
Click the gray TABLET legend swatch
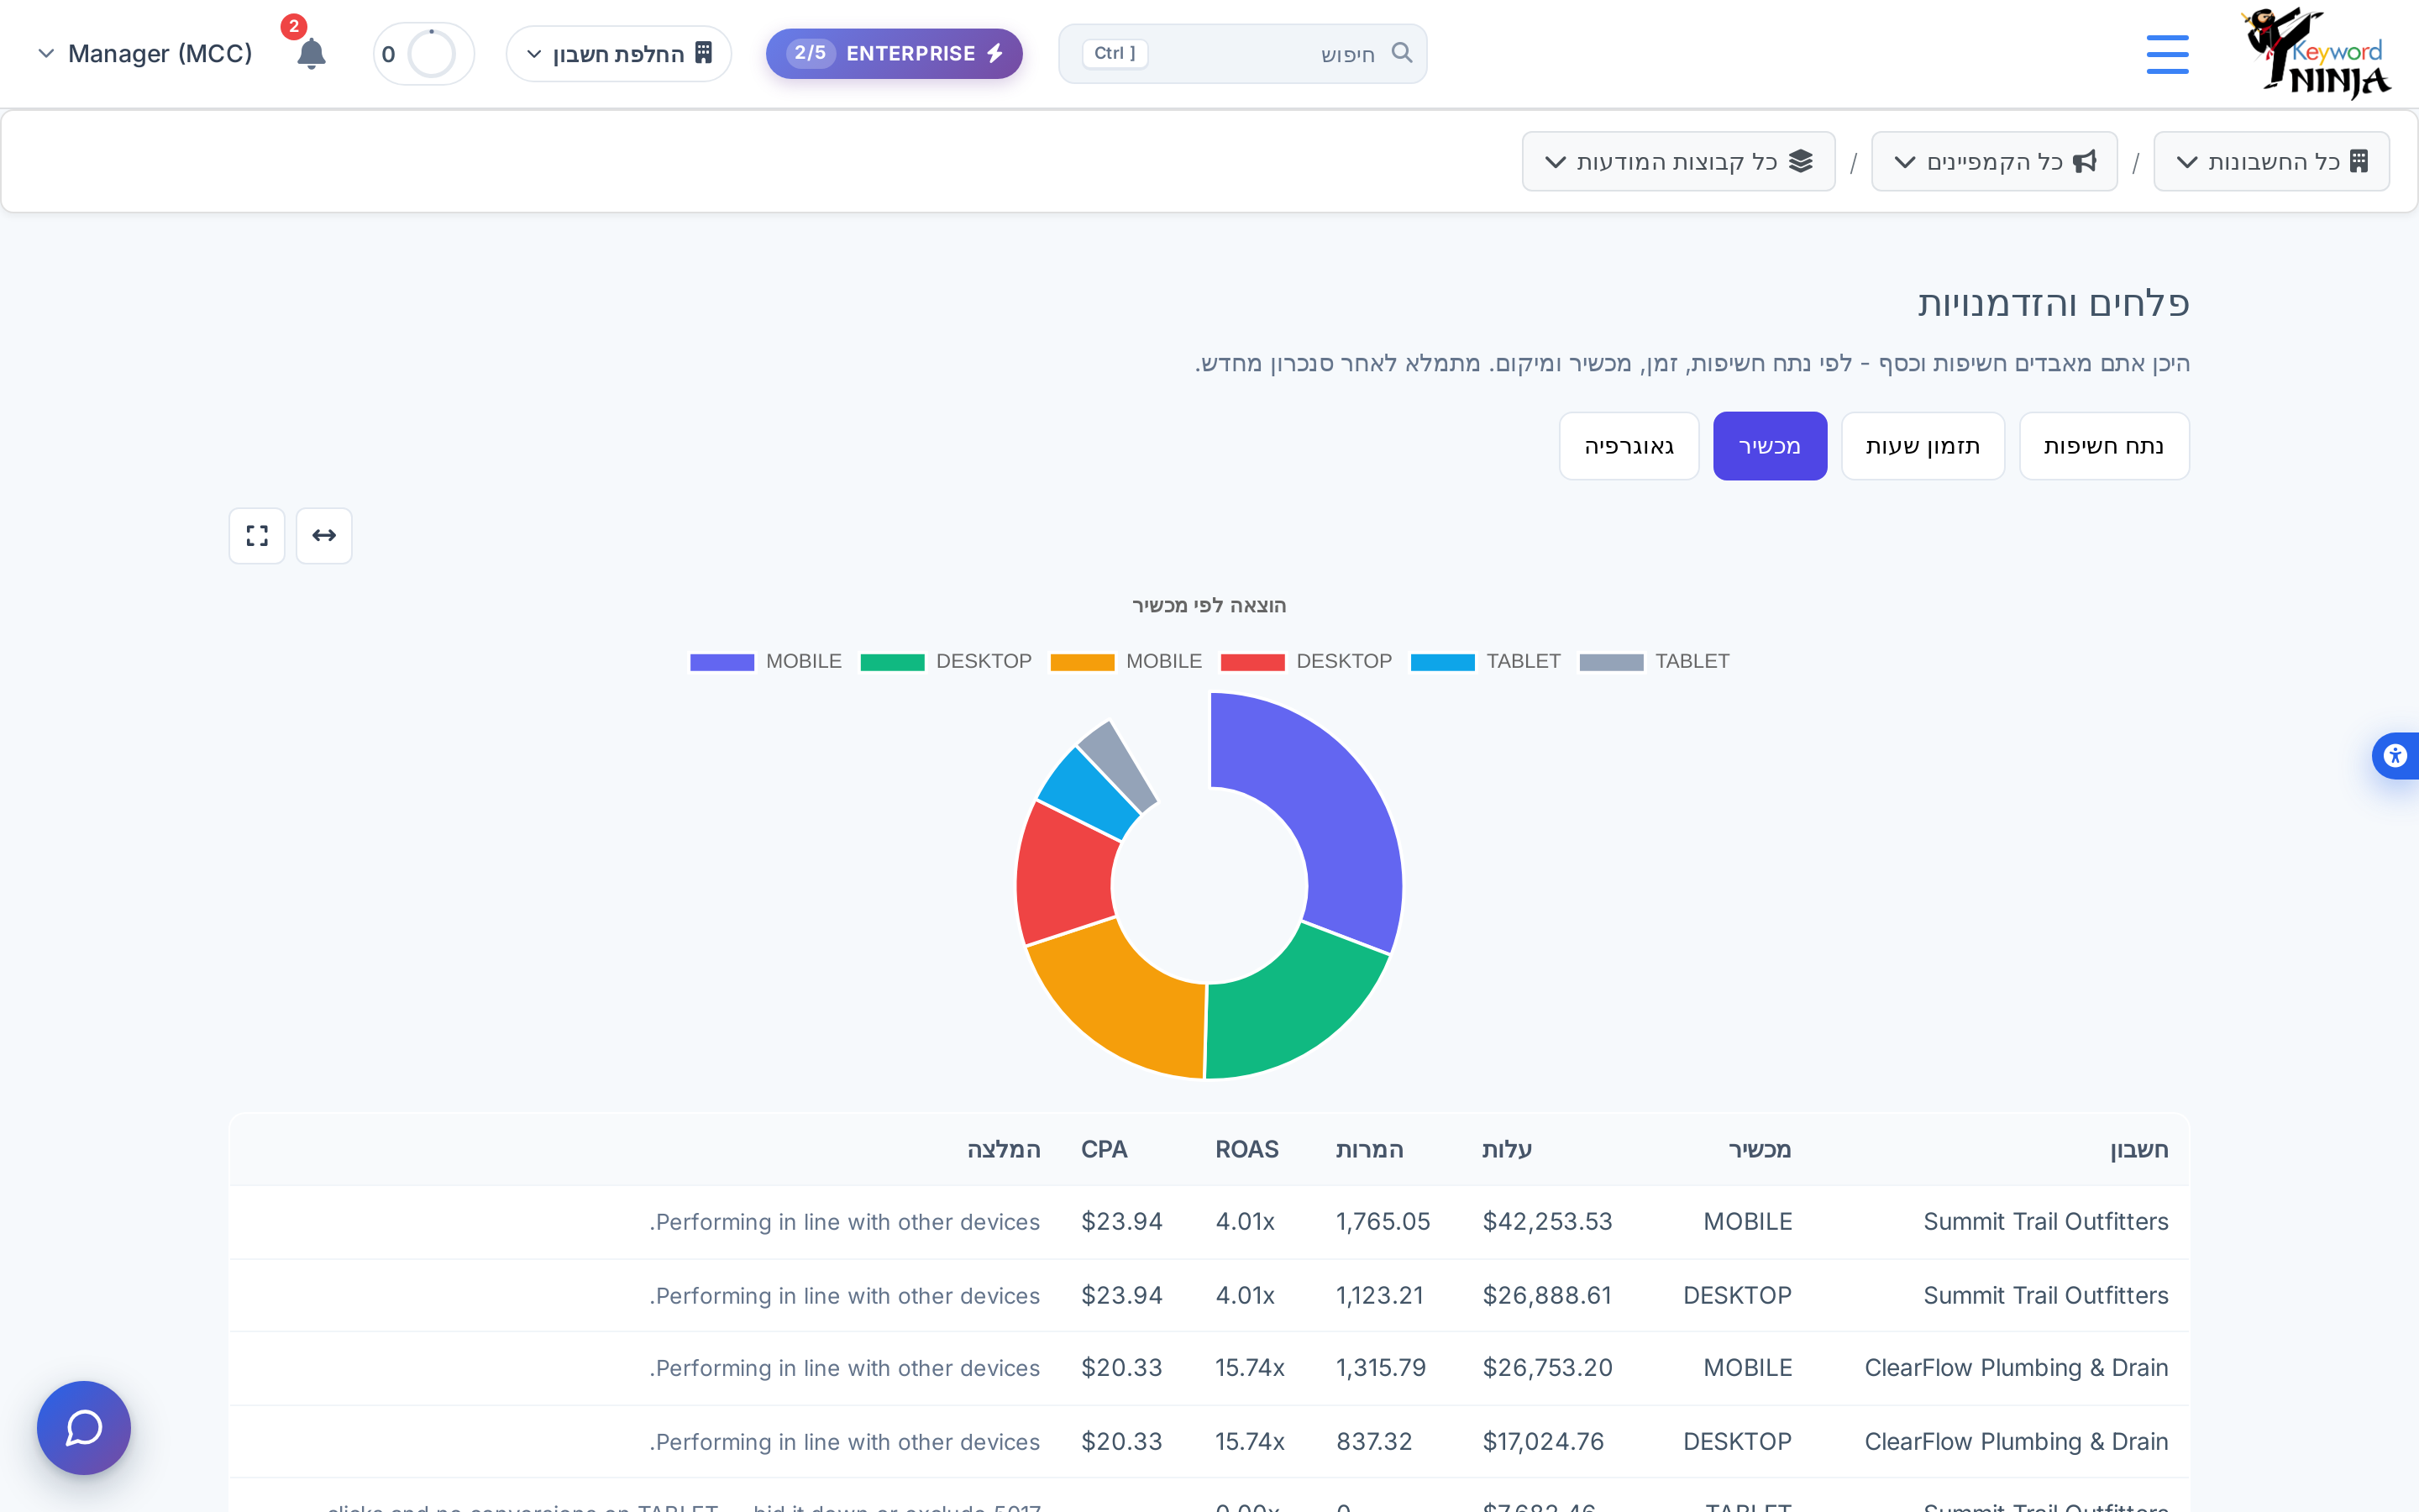click(x=1611, y=662)
